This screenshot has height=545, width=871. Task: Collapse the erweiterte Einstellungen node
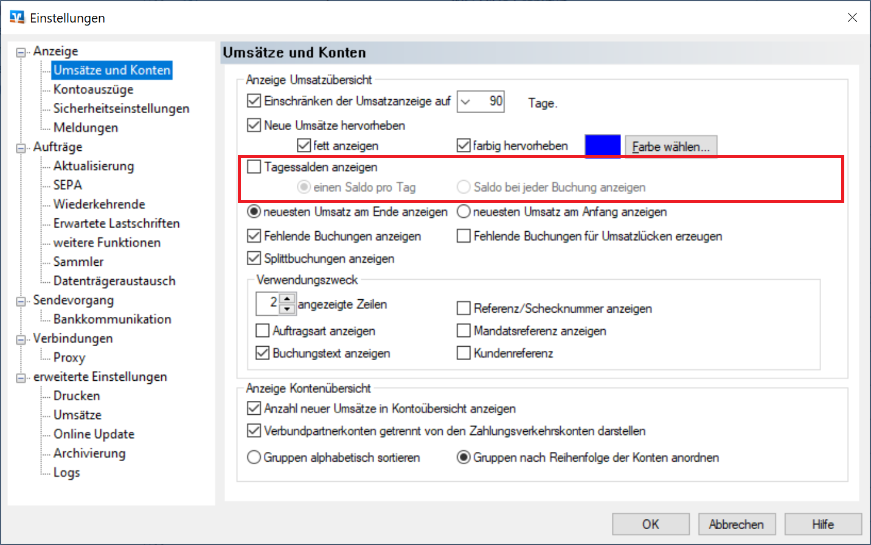tap(21, 378)
